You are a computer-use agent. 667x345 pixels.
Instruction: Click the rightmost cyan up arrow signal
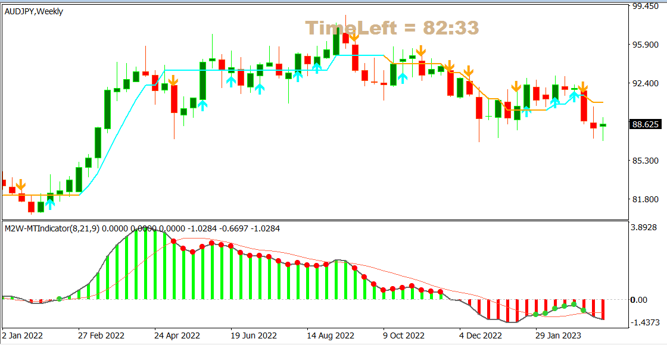[x=574, y=93]
